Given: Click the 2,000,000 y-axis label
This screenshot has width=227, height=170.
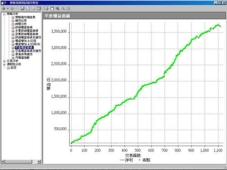Looking at the screenshot, I should pos(59,80).
